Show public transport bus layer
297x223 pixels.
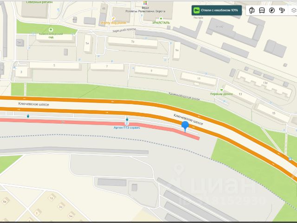coord(262,10)
